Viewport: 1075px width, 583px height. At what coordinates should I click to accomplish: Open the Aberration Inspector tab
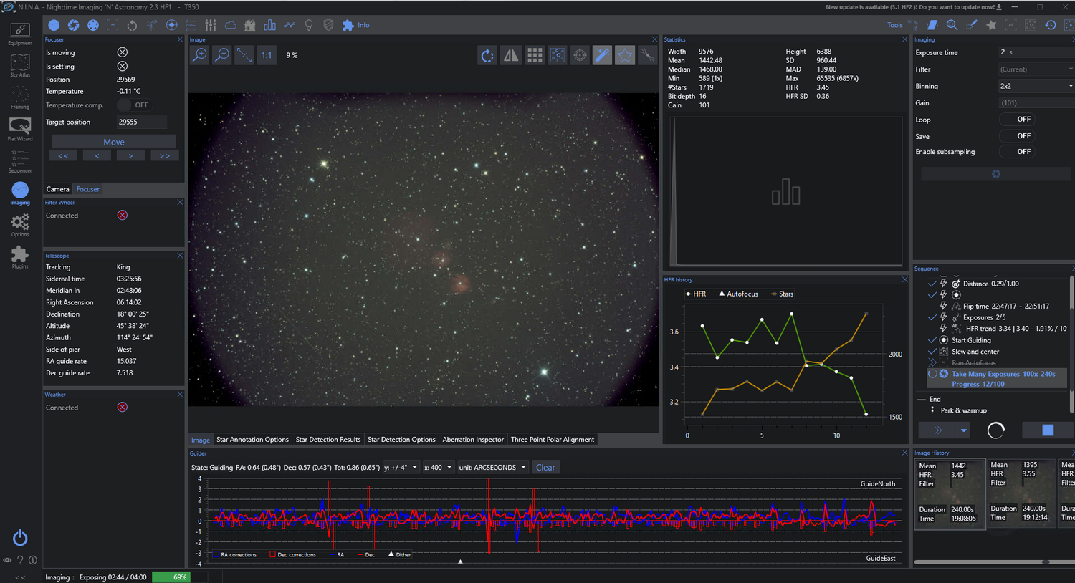pos(473,440)
